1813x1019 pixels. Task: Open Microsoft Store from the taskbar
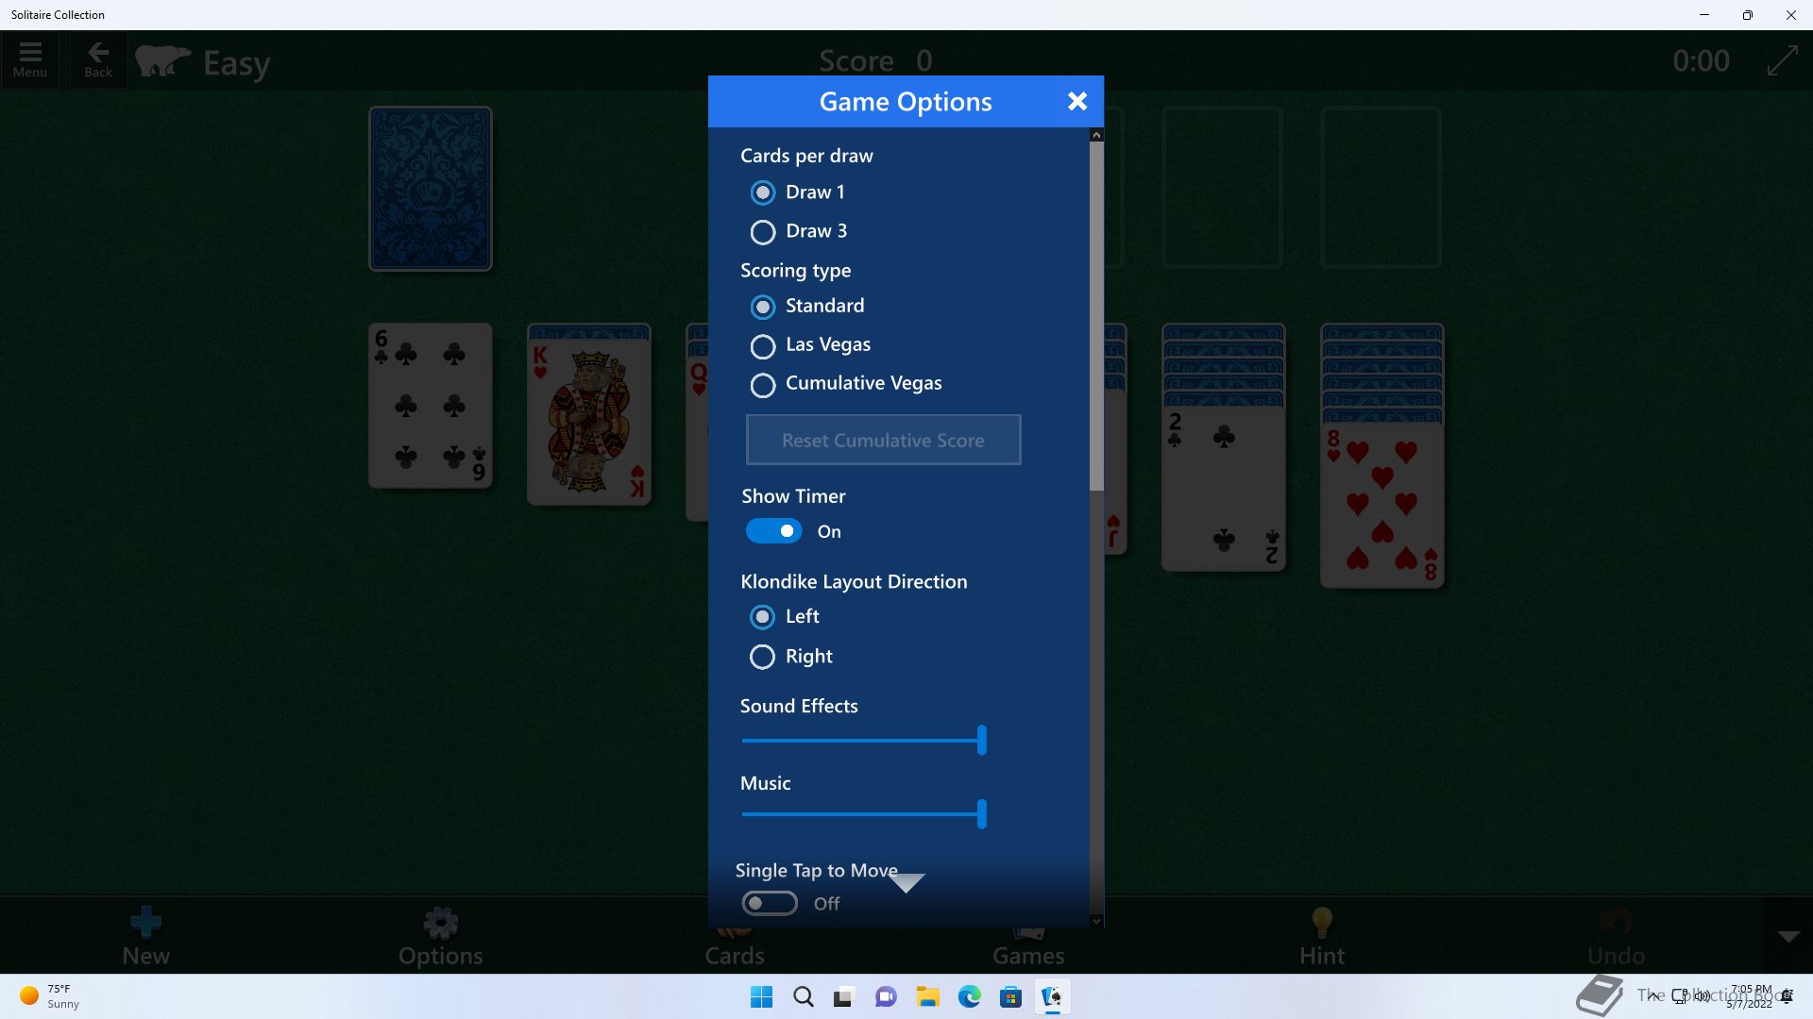[x=1010, y=996]
